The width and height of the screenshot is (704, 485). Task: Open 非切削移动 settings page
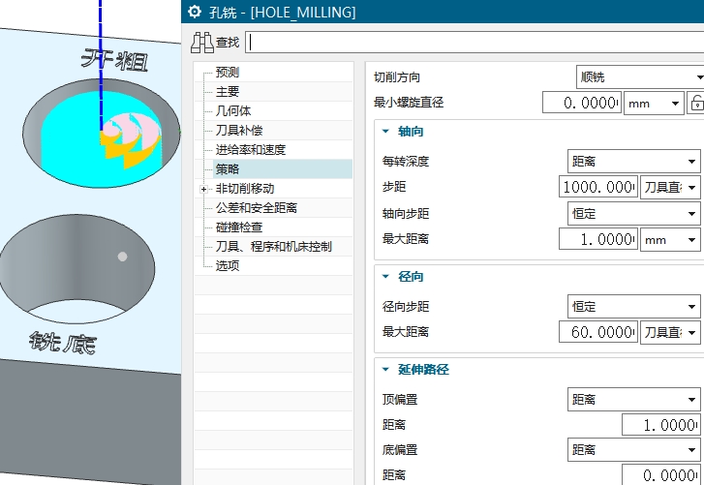(x=245, y=189)
